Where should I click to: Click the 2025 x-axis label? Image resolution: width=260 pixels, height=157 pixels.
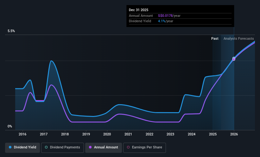[213, 134]
